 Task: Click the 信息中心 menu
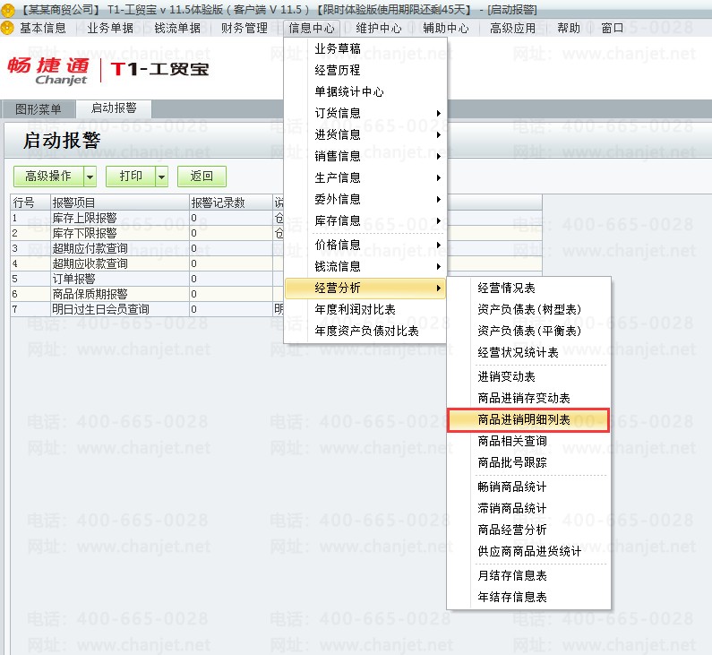[312, 28]
